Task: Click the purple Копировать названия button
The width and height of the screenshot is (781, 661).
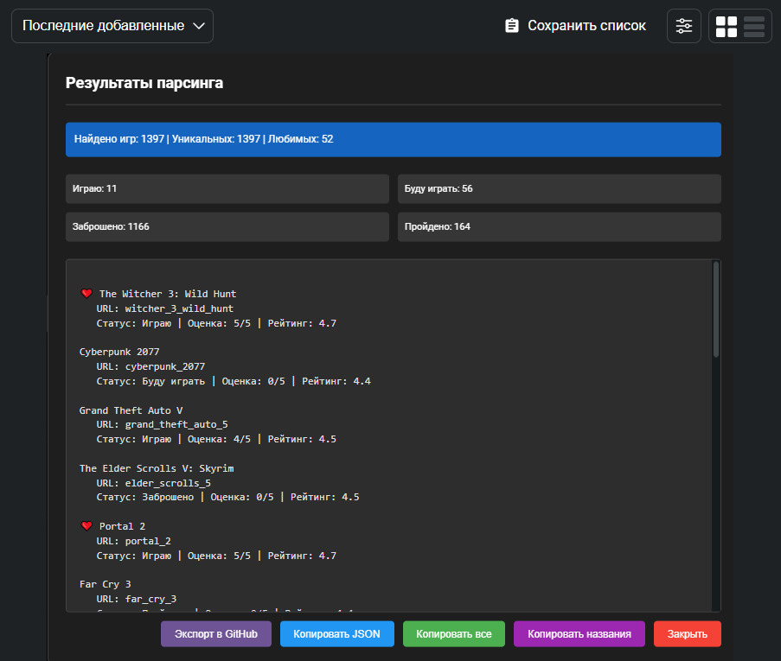Action: [x=579, y=634]
